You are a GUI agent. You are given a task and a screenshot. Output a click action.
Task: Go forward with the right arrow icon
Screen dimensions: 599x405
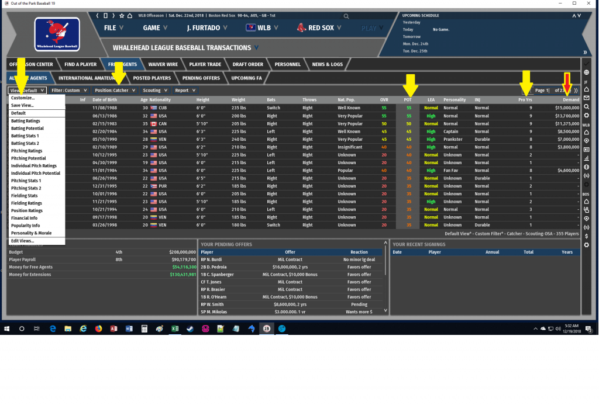pyautogui.click(x=113, y=16)
